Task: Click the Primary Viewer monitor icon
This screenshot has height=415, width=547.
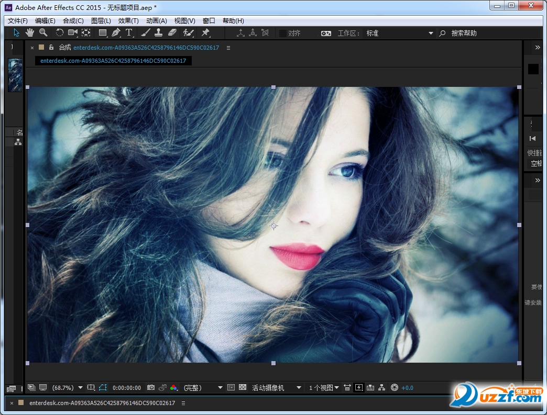Action: [x=43, y=387]
